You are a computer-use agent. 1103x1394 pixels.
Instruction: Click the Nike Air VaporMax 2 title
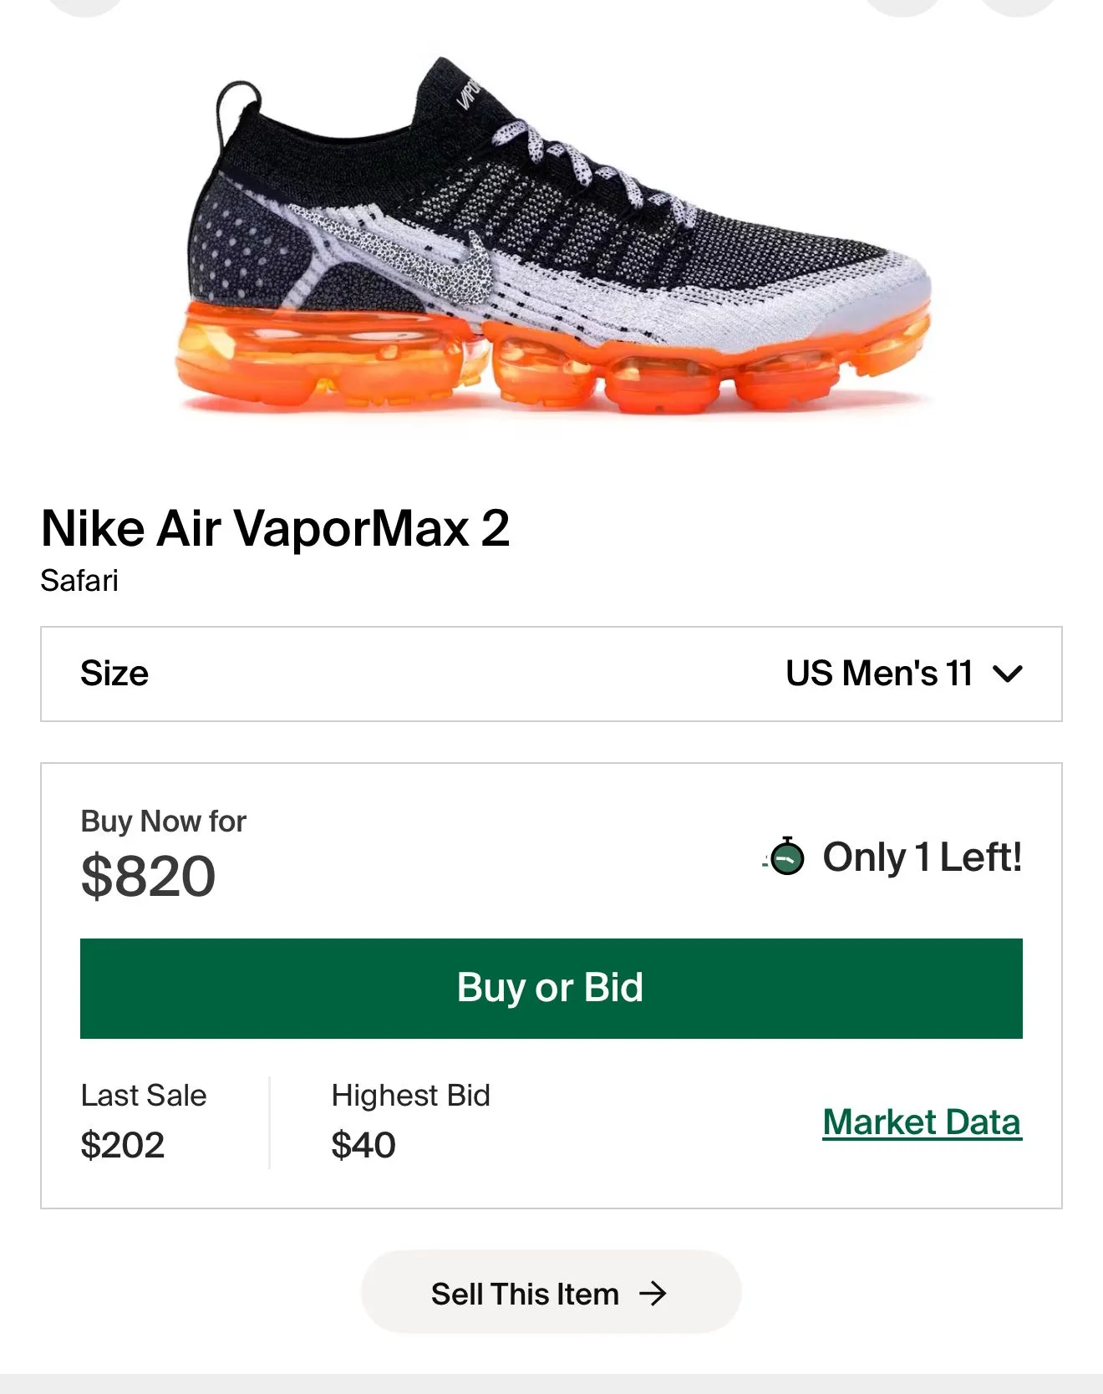(276, 528)
